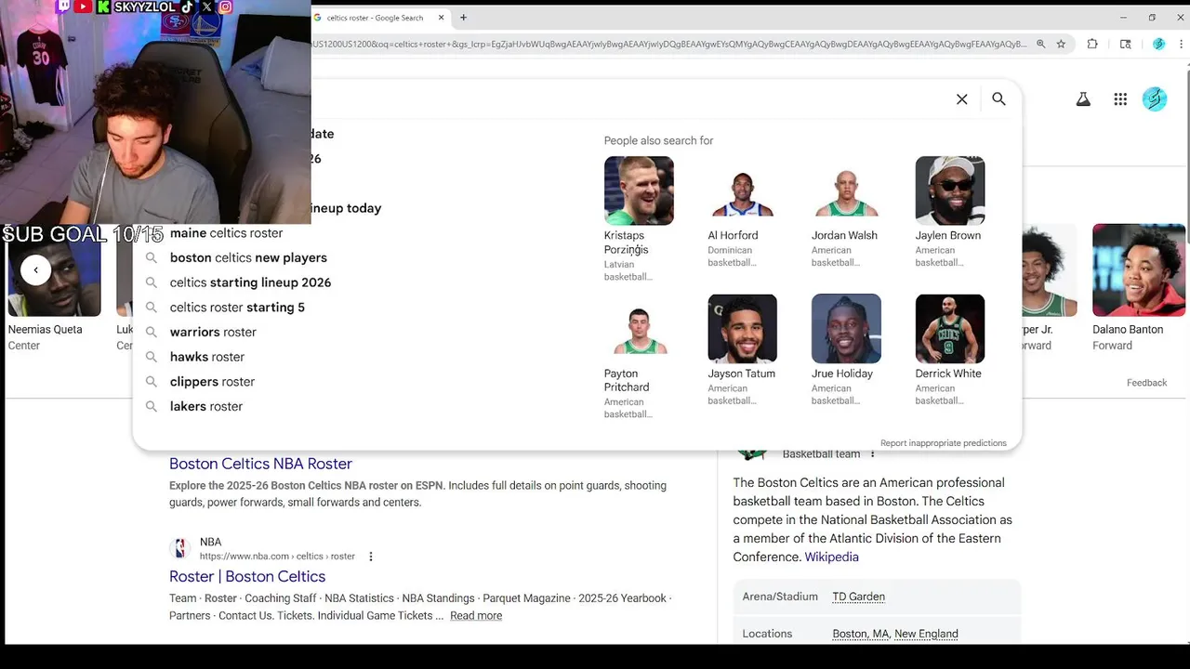Click the search icon beside 'celtics roster starting 5'

point(151,308)
